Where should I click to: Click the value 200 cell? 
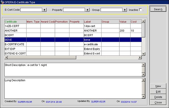[125, 30]
